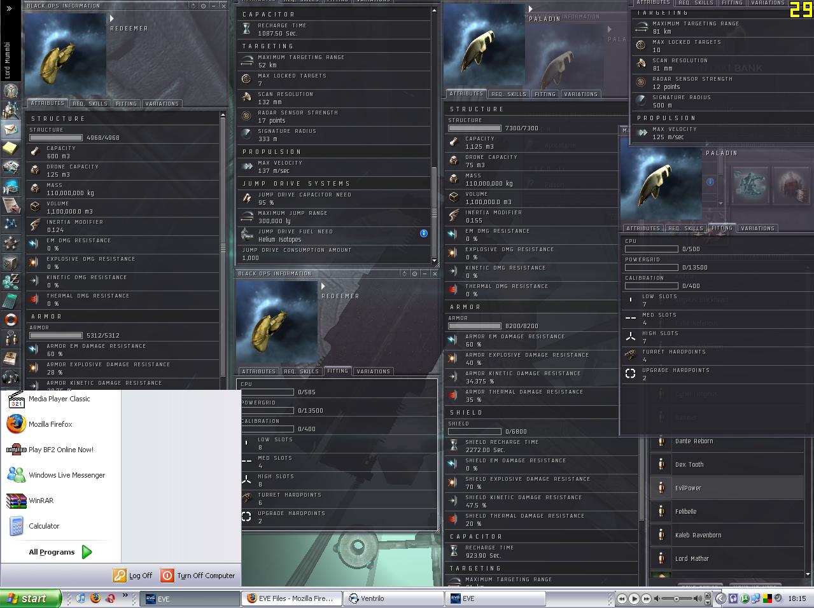Switch to EVE Files Mozilla Firefox taskbar button
Viewport: 814px width, 608px height.
point(291,598)
